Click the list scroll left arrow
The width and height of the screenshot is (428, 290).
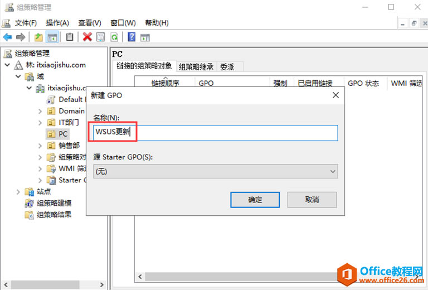(140, 277)
